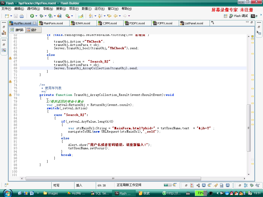This screenshot has width=263, height=197.
Task: Click the refresh workspace progress bar
Action: (167, 185)
